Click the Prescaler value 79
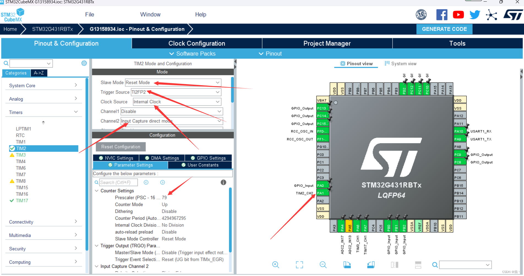The image size is (524, 276). point(164,198)
